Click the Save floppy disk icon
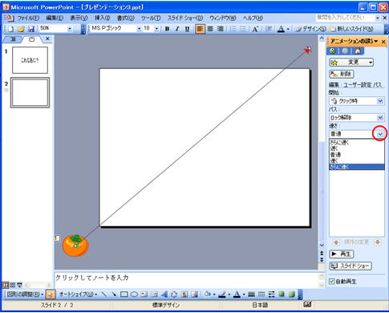 pyautogui.click(x=31, y=29)
